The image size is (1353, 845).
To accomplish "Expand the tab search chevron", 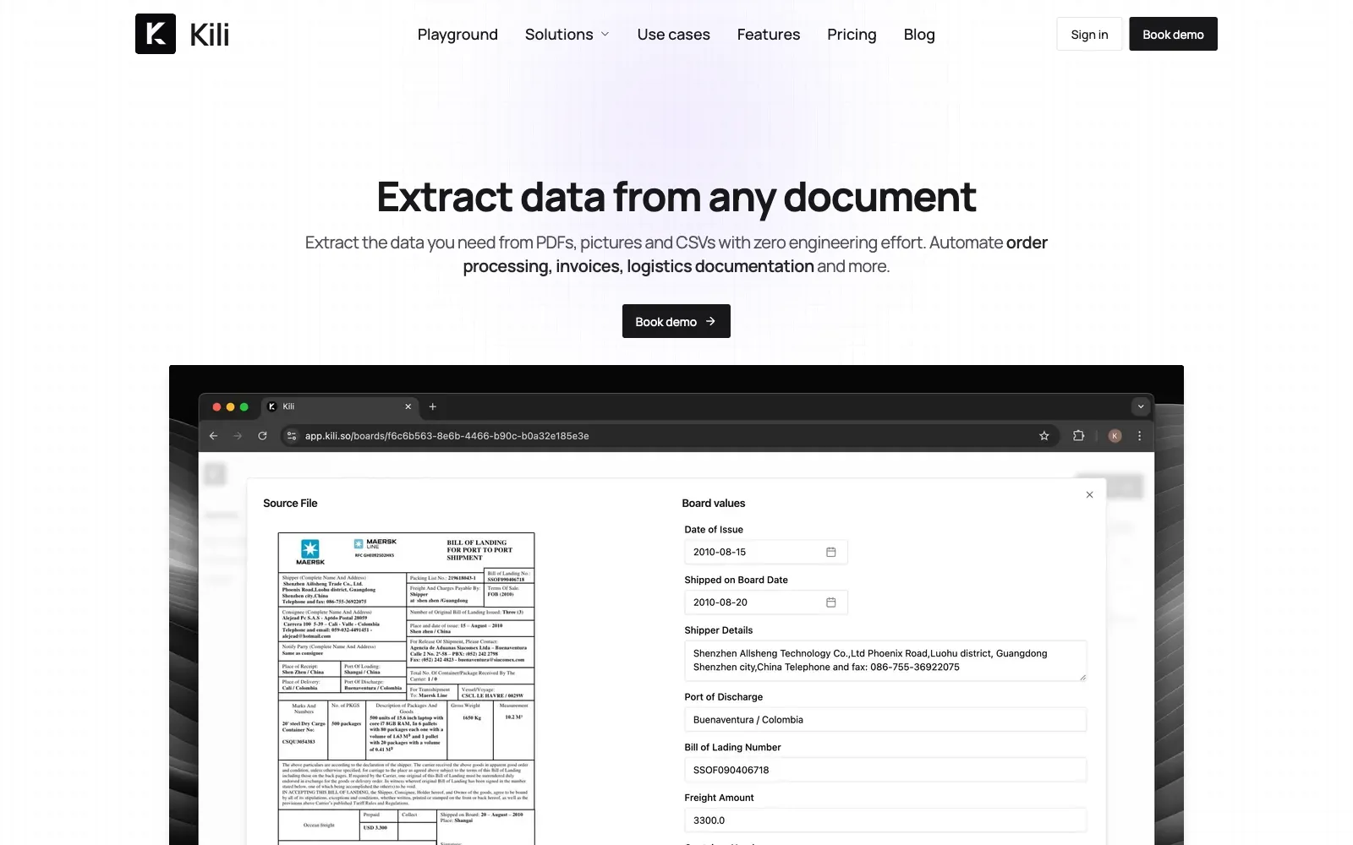I will tap(1141, 406).
